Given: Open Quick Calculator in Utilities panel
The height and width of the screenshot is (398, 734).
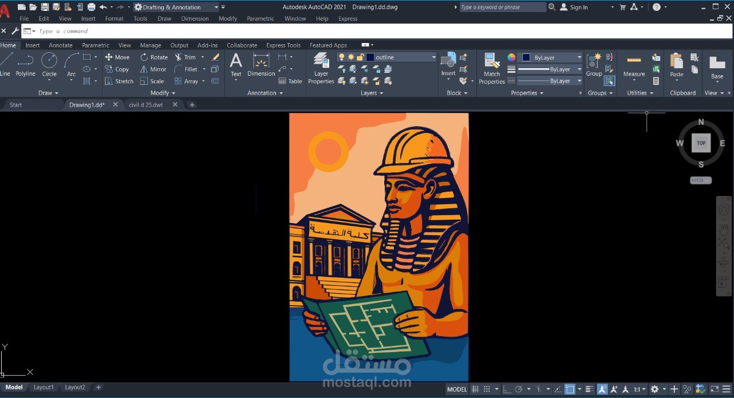Looking at the screenshot, I should (x=656, y=81).
